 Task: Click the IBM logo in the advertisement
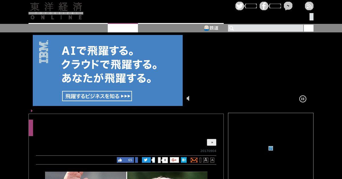43,52
